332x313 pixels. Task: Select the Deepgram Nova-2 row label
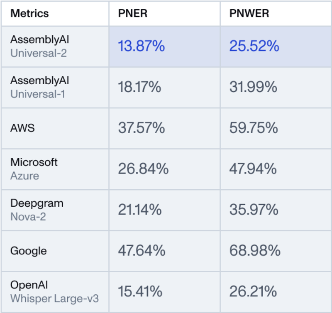(x=37, y=210)
